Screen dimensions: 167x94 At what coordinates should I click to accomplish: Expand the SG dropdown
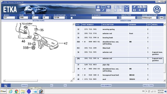(50, 18)
